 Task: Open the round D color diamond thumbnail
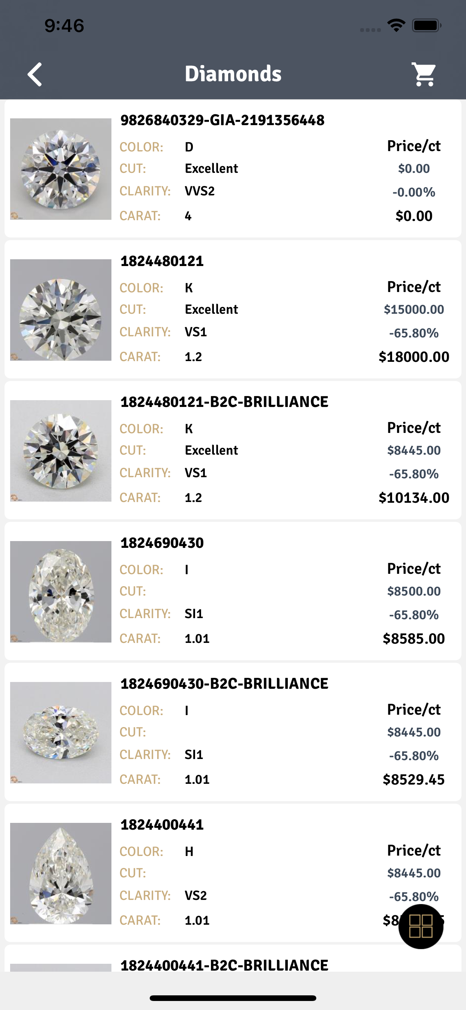pyautogui.click(x=61, y=169)
